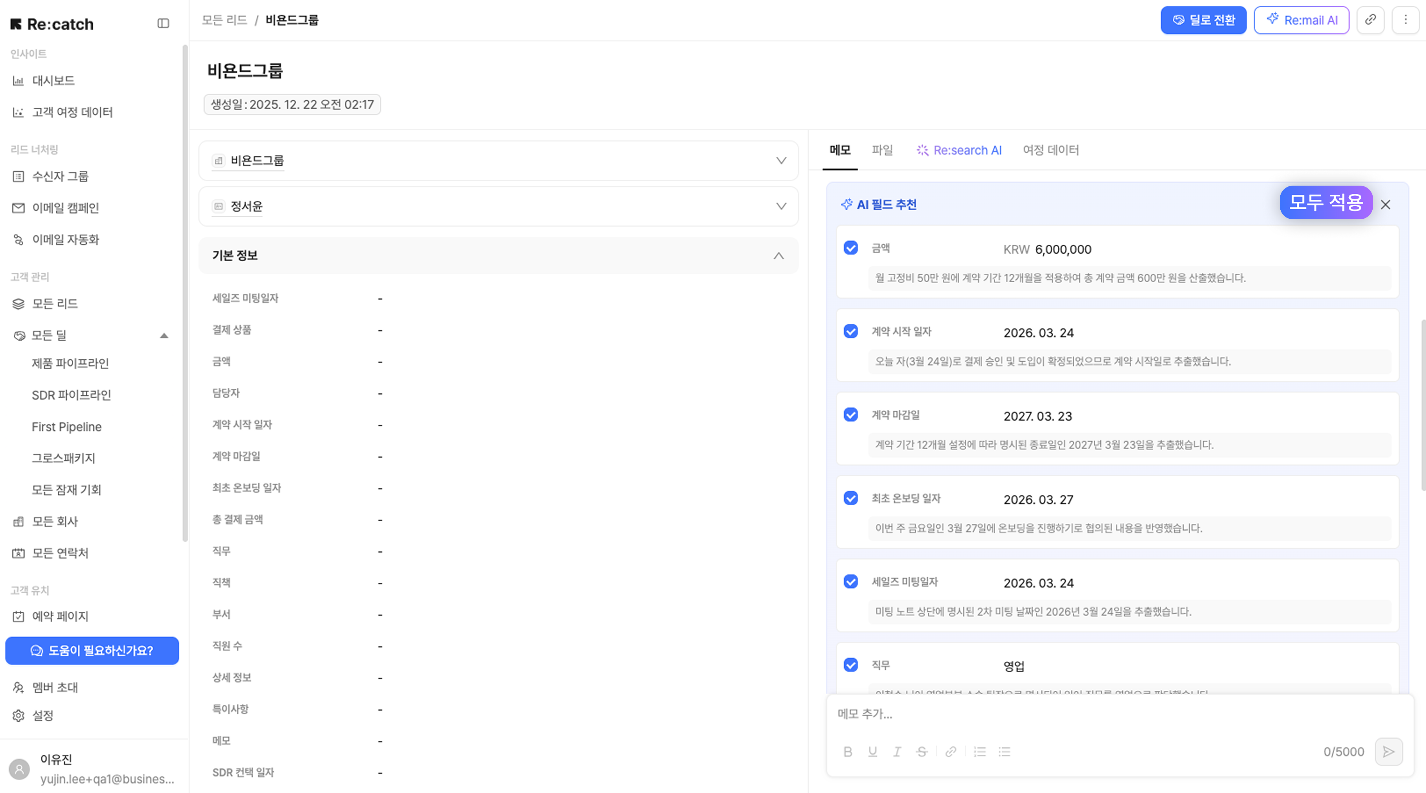1426x793 pixels.
Task: Click the 딜로 전환 button
Action: (x=1203, y=20)
